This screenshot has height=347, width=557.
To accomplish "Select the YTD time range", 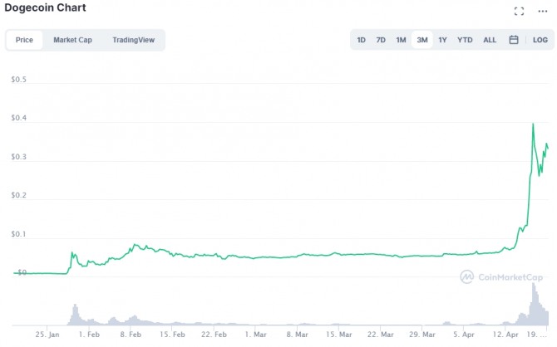I will click(x=465, y=40).
